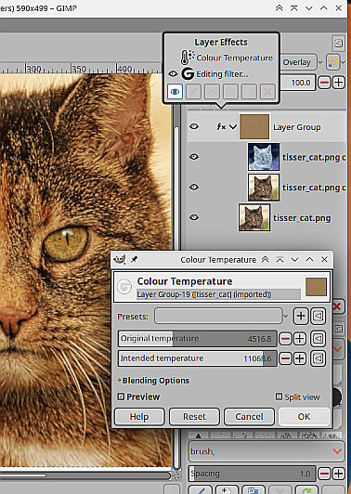351x494 pixels.
Task: Click the green refresh brushes button
Action: [306, 490]
